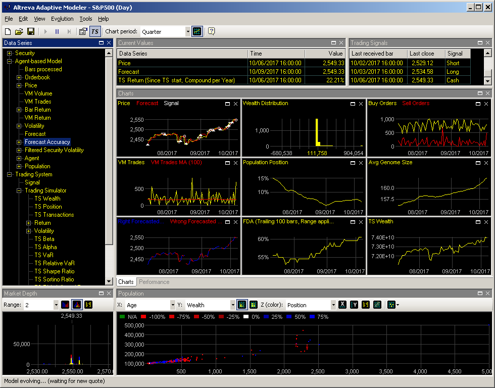The width and height of the screenshot is (495, 388).
Task: Open the Evolution menu
Action: [62, 19]
